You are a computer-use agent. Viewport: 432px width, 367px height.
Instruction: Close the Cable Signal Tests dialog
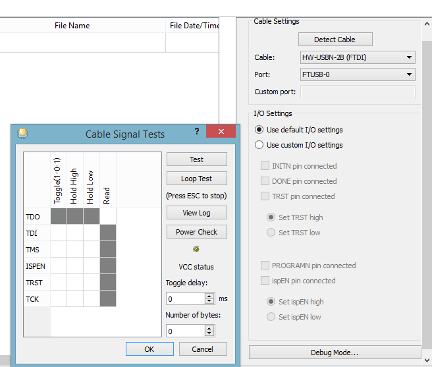point(221,131)
